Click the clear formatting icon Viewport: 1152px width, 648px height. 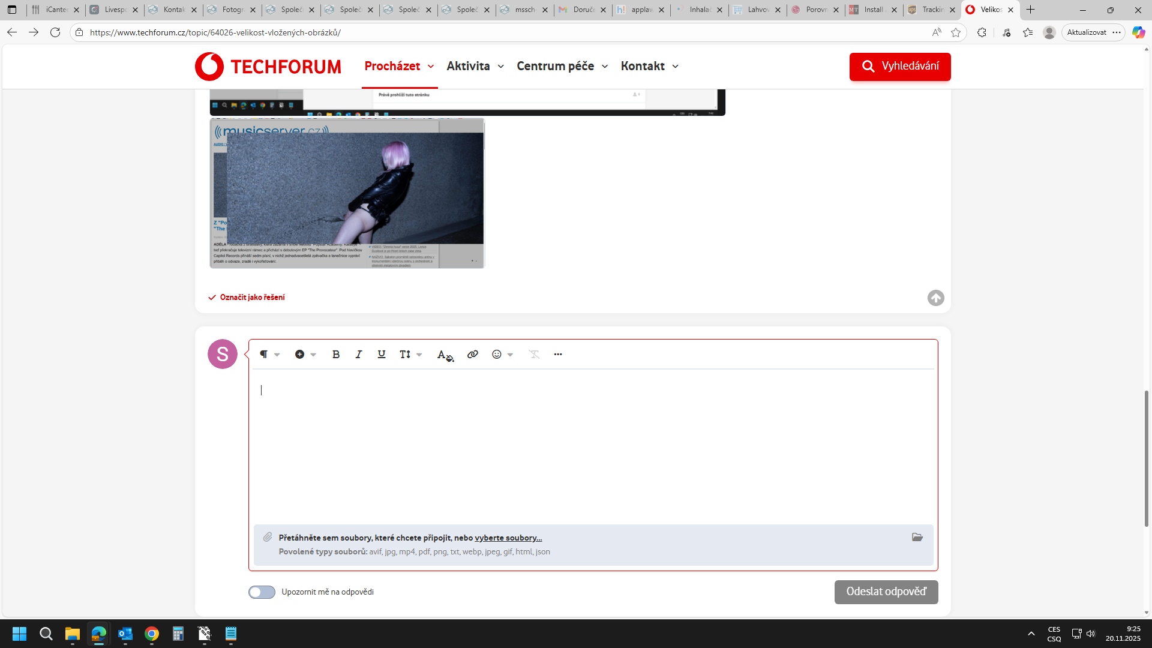click(x=534, y=355)
